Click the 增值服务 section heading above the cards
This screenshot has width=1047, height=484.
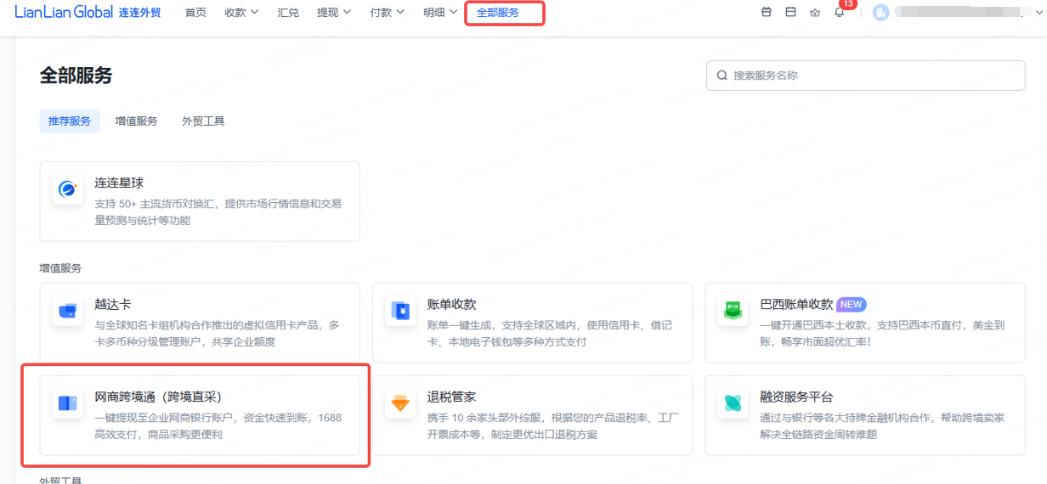60,268
